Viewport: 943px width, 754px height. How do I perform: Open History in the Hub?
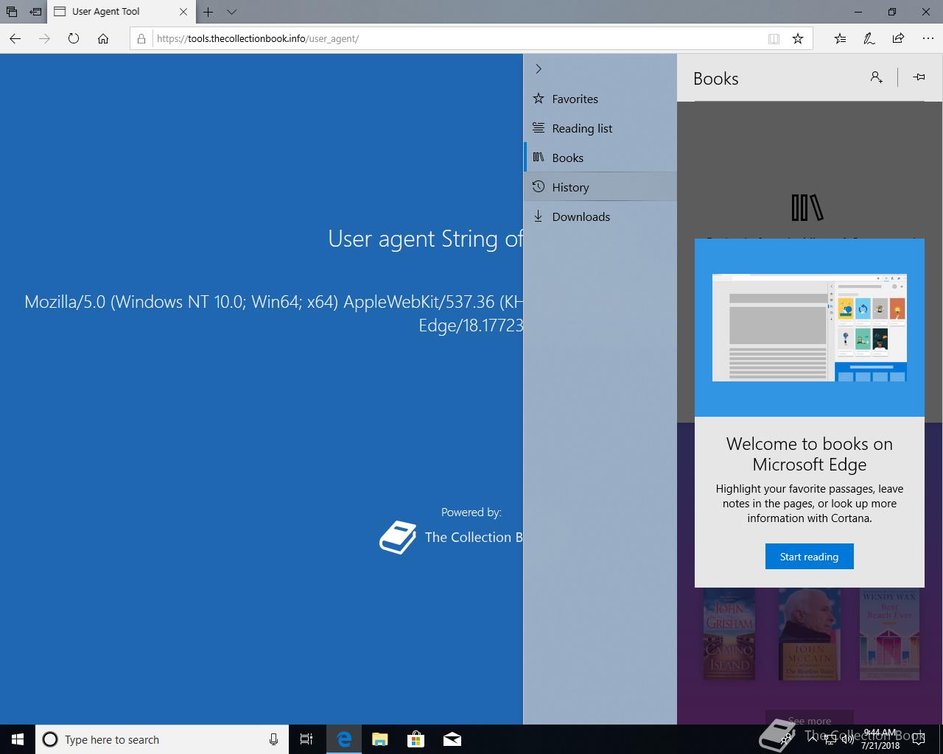coord(600,187)
